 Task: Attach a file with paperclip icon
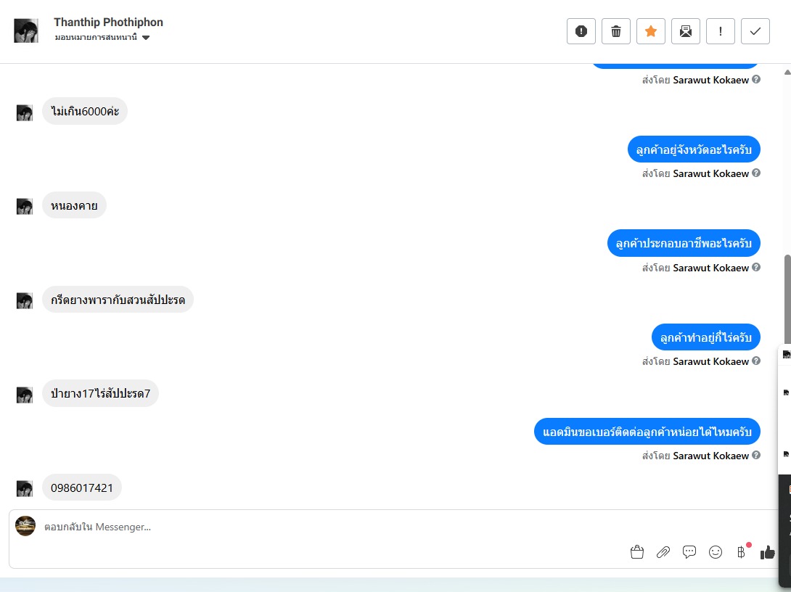[x=663, y=552]
